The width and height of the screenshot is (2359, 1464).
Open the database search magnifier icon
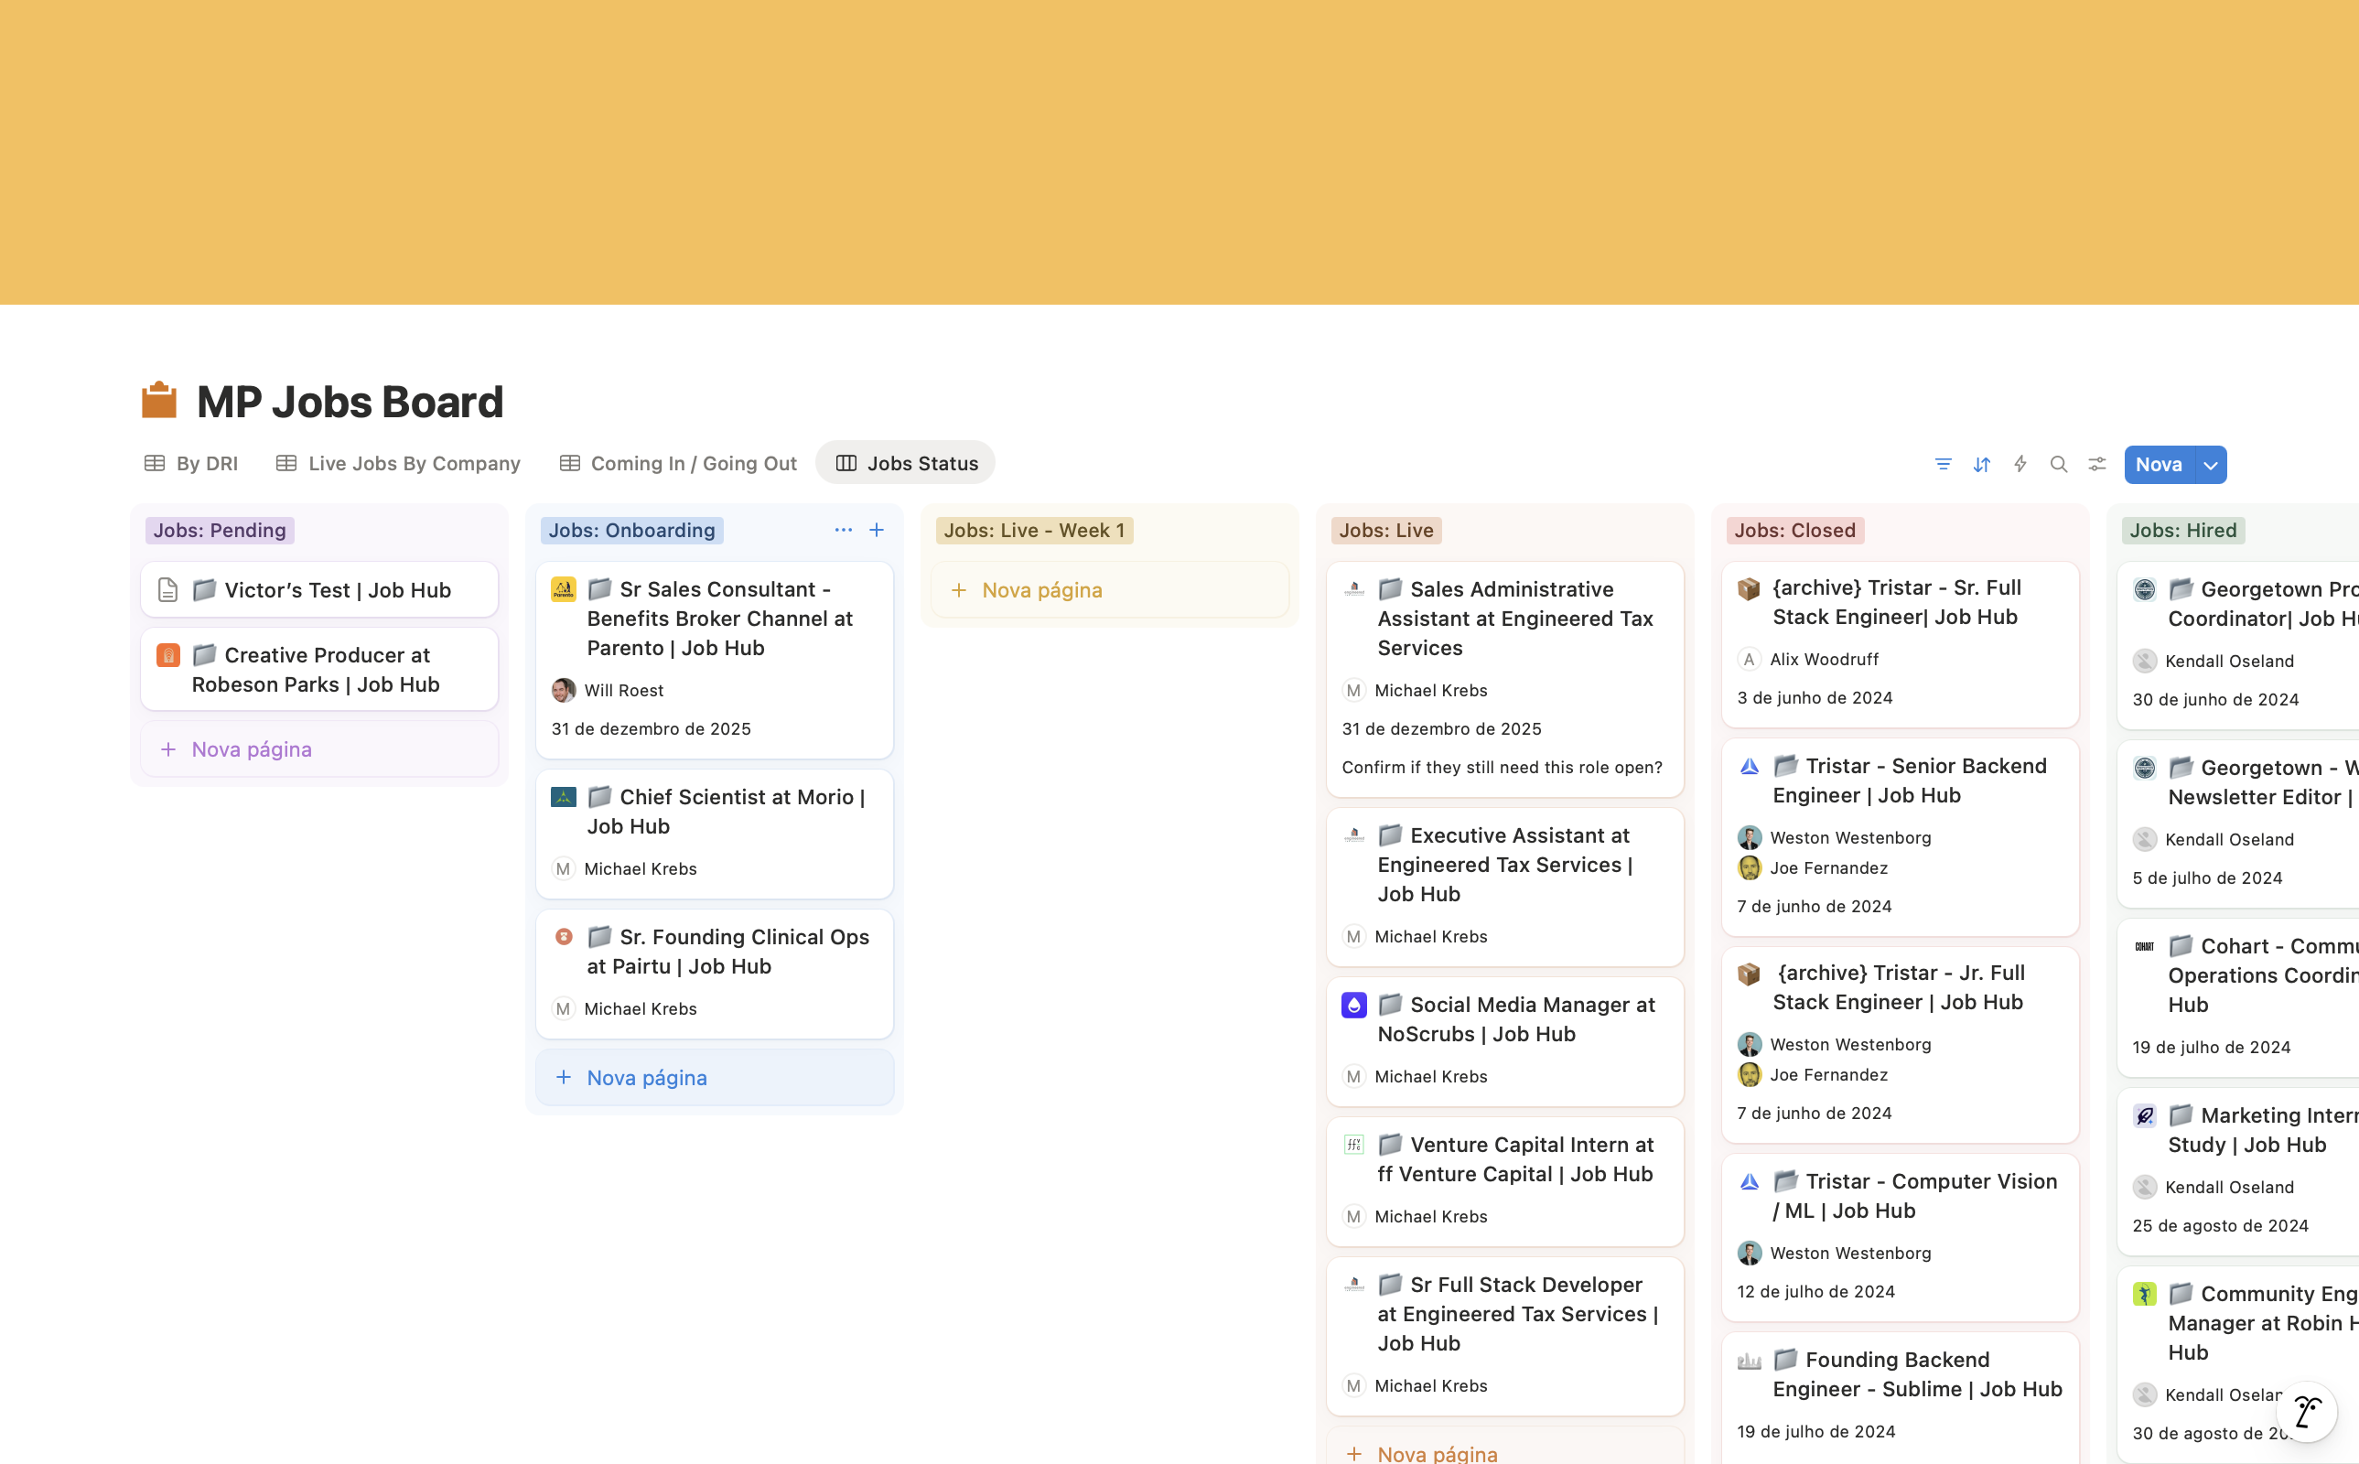point(2058,464)
